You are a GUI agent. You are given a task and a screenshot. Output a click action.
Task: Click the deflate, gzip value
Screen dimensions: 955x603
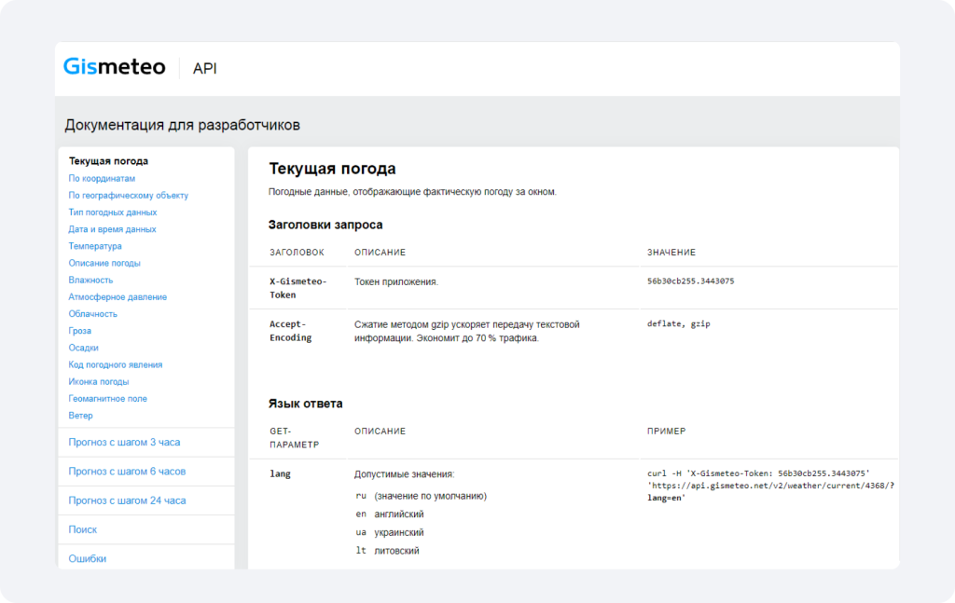pyautogui.click(x=679, y=323)
